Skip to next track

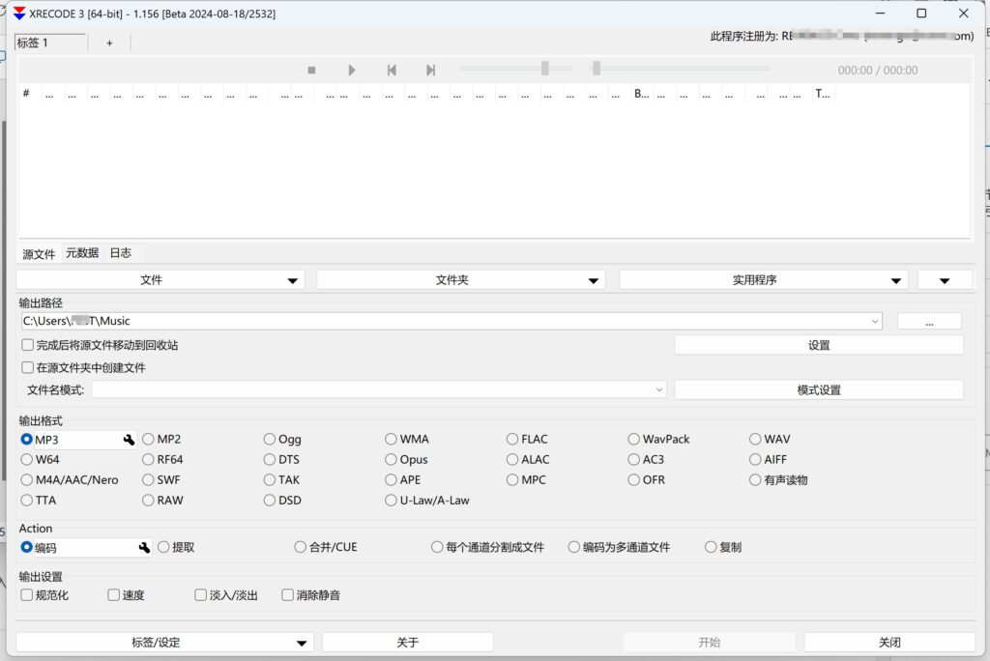pyautogui.click(x=431, y=71)
